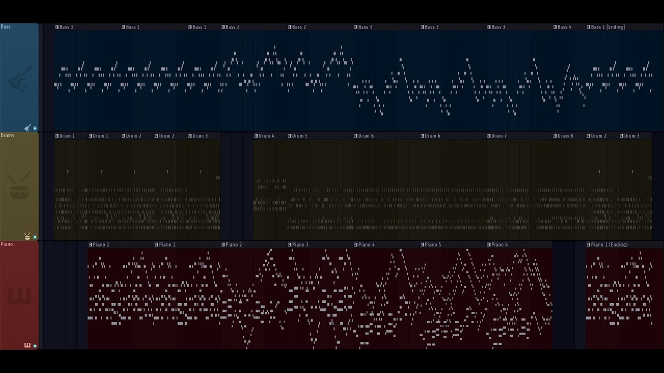Open the Piano 5 clip menu icon
This screenshot has height=373, width=664.
[422, 245]
